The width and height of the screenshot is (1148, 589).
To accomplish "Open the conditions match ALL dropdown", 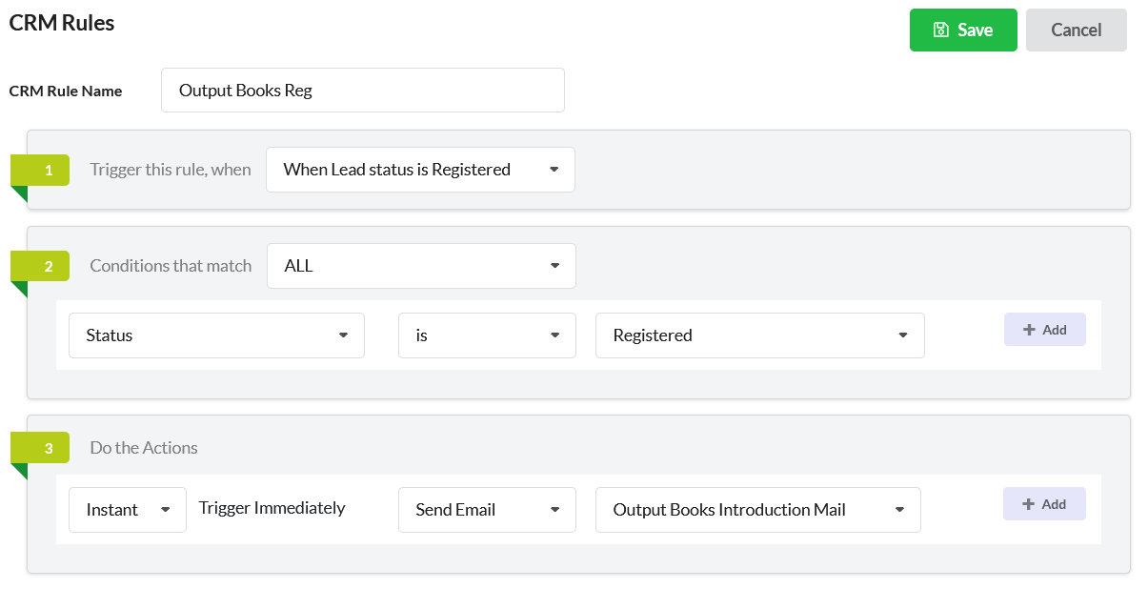I will (x=422, y=266).
